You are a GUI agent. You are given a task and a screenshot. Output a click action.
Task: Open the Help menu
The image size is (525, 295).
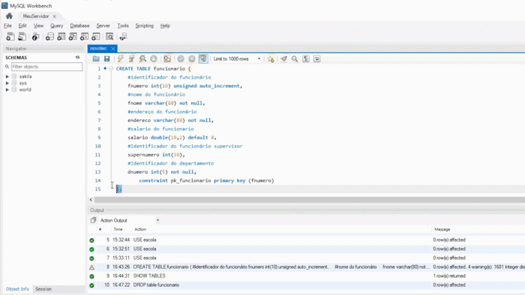[x=165, y=25]
